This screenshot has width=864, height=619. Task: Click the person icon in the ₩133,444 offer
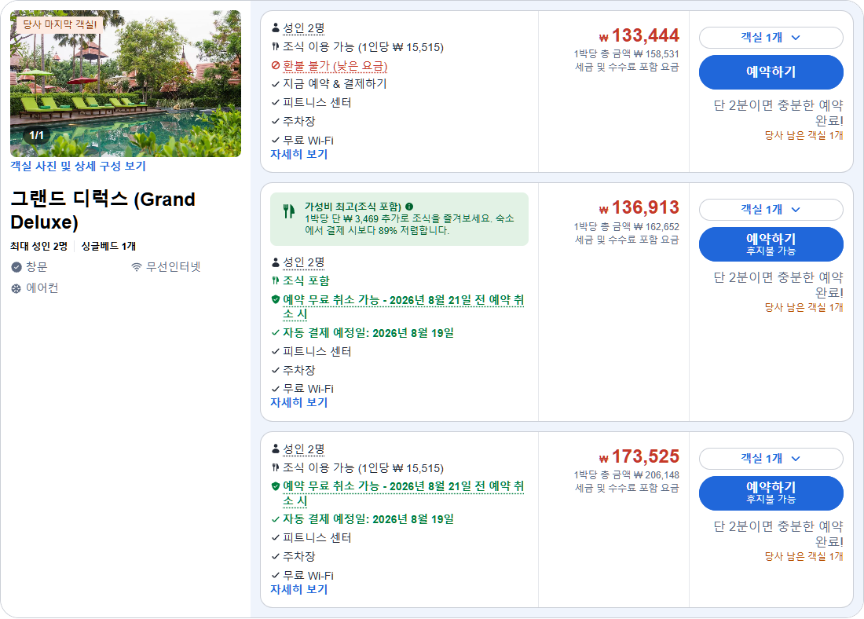pos(276,27)
